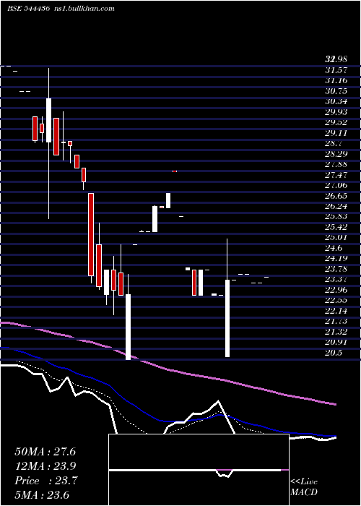This screenshot has width=361, height=506.
Task: Click the 31.57 price axis label
Action: coord(336,69)
